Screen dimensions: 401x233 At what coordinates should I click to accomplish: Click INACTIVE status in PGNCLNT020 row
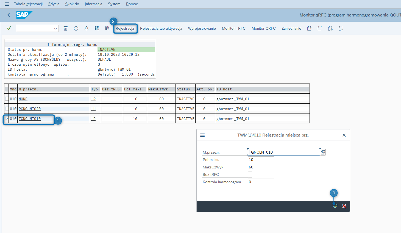click(x=186, y=109)
